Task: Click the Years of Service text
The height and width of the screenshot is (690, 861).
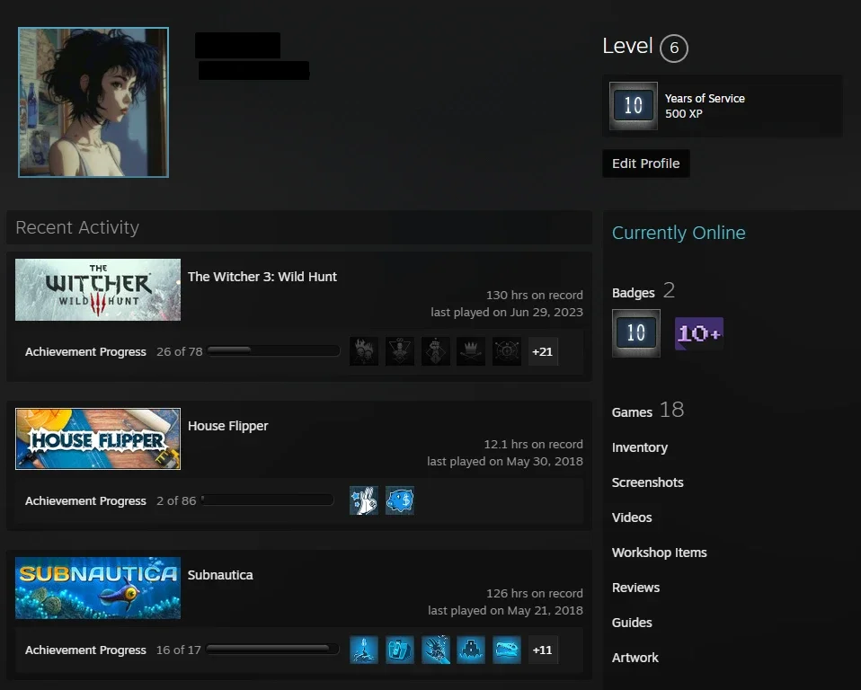Action: point(705,99)
